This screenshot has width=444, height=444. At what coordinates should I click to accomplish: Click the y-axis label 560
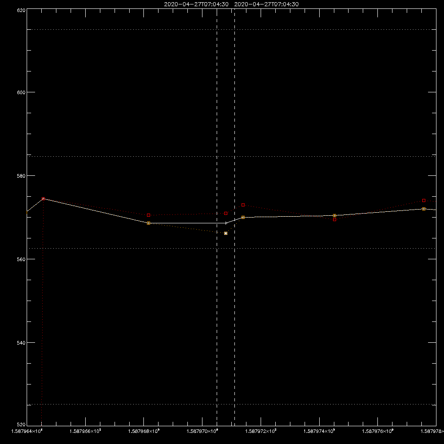(21, 259)
